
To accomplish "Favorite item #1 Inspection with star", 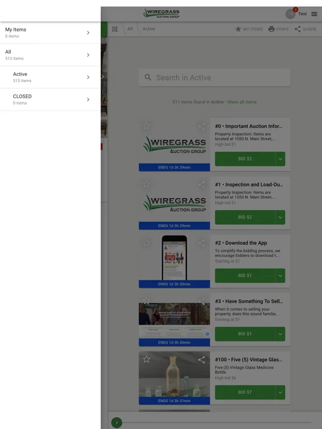I will click(x=146, y=184).
